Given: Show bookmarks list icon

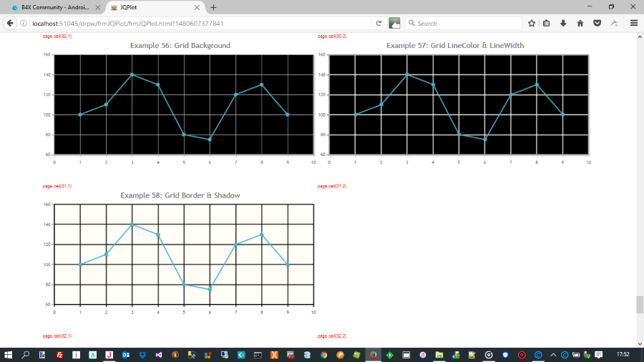Looking at the screenshot, I should click(x=546, y=24).
